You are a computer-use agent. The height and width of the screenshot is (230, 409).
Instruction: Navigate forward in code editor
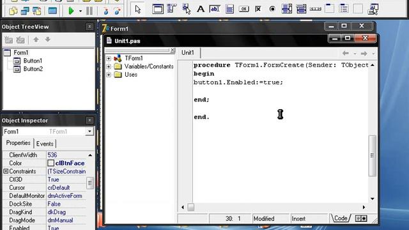[364, 54]
